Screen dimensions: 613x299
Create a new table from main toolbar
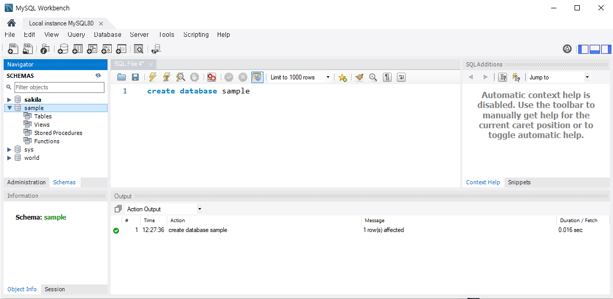pyautogui.click(x=77, y=49)
